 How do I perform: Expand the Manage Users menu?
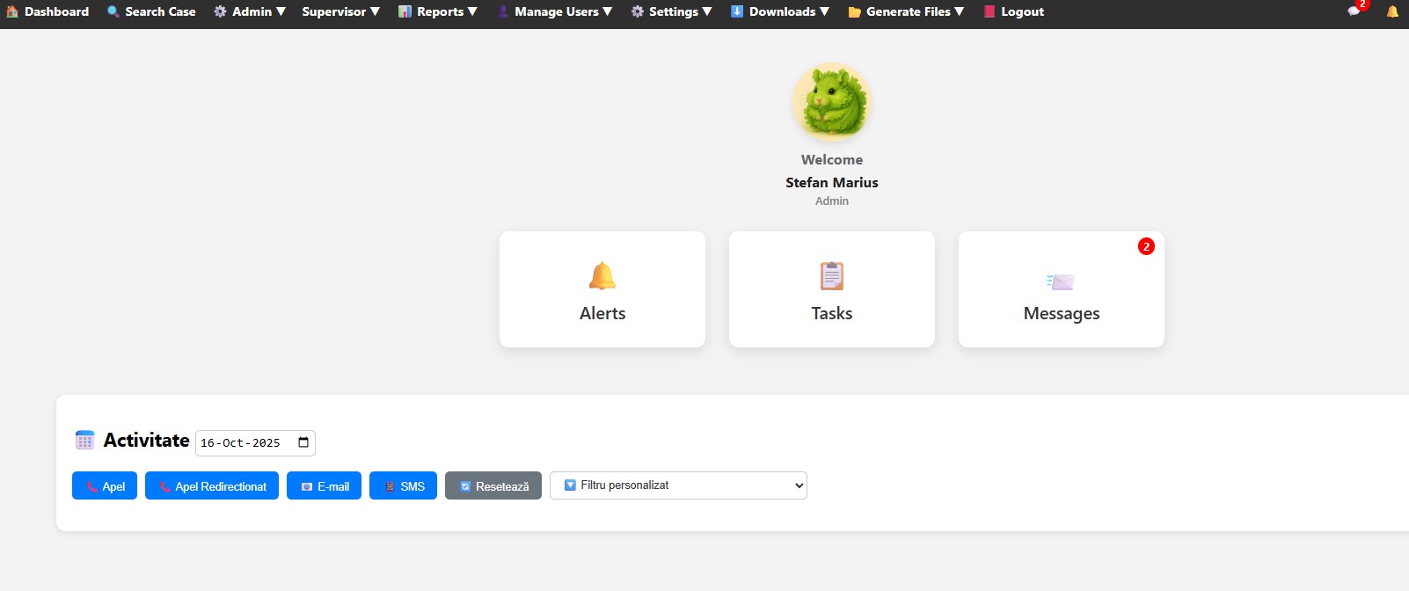pos(555,11)
